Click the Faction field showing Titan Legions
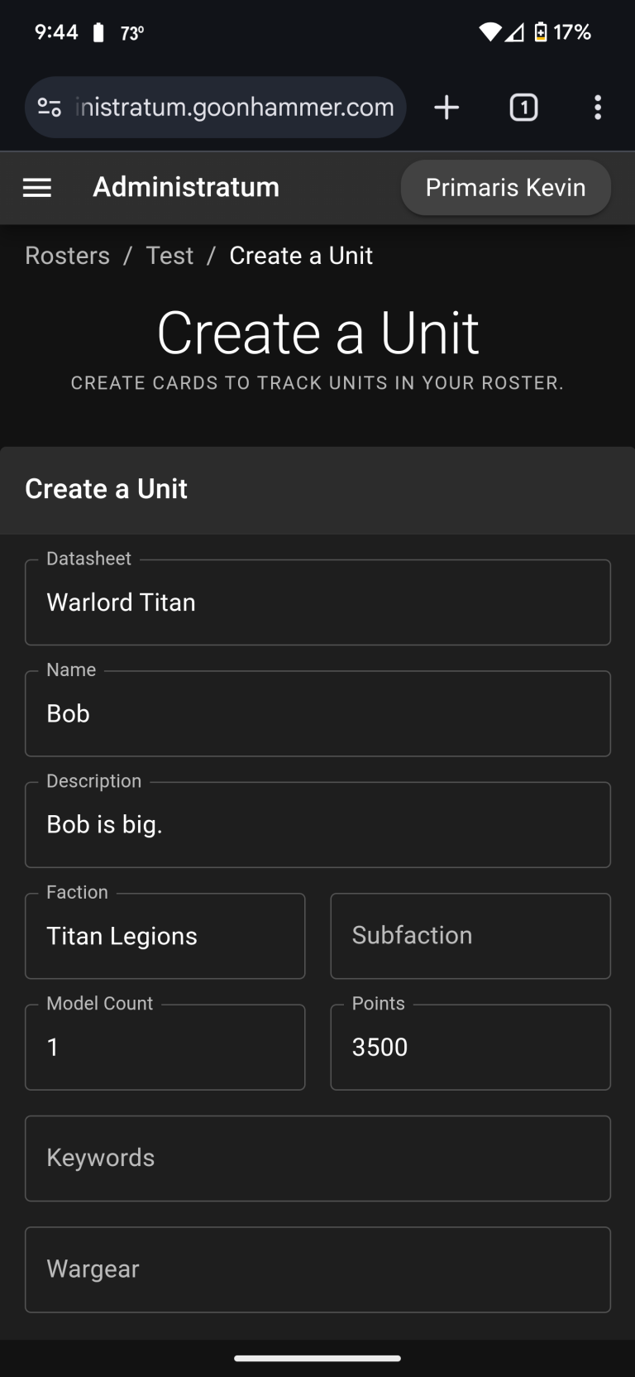This screenshot has width=635, height=1377. pyautogui.click(x=165, y=935)
